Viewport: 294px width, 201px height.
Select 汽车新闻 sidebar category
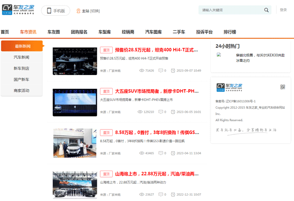tap(22, 57)
